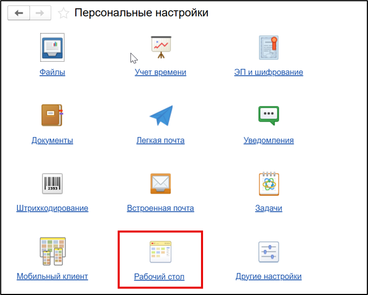The width and height of the screenshot is (368, 295).
Task: Open the Мобильный клиент devices icon
Action: click(x=52, y=251)
